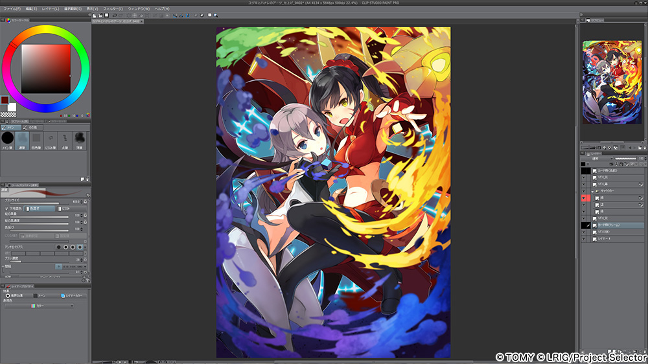
Task: Click the Undo arrow icon in toolbar
Action: (x=115, y=16)
